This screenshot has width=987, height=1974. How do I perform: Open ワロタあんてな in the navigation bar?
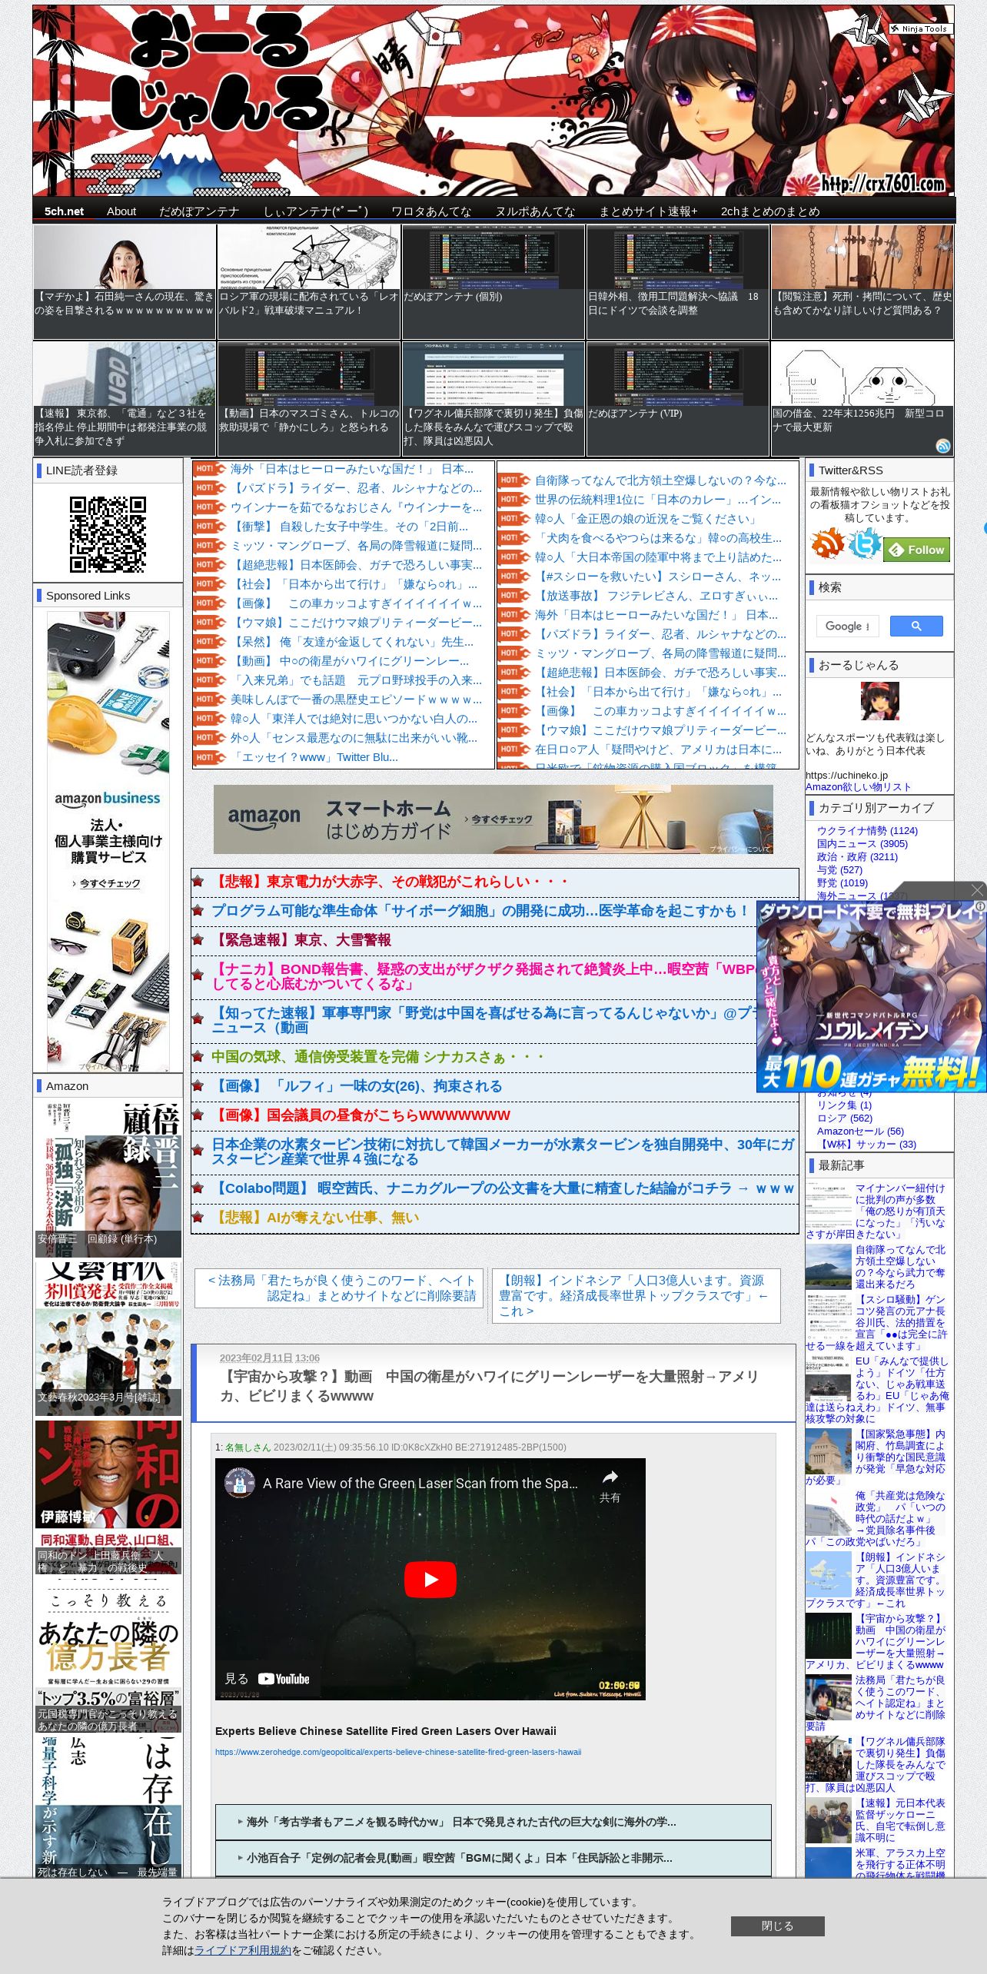(x=431, y=211)
